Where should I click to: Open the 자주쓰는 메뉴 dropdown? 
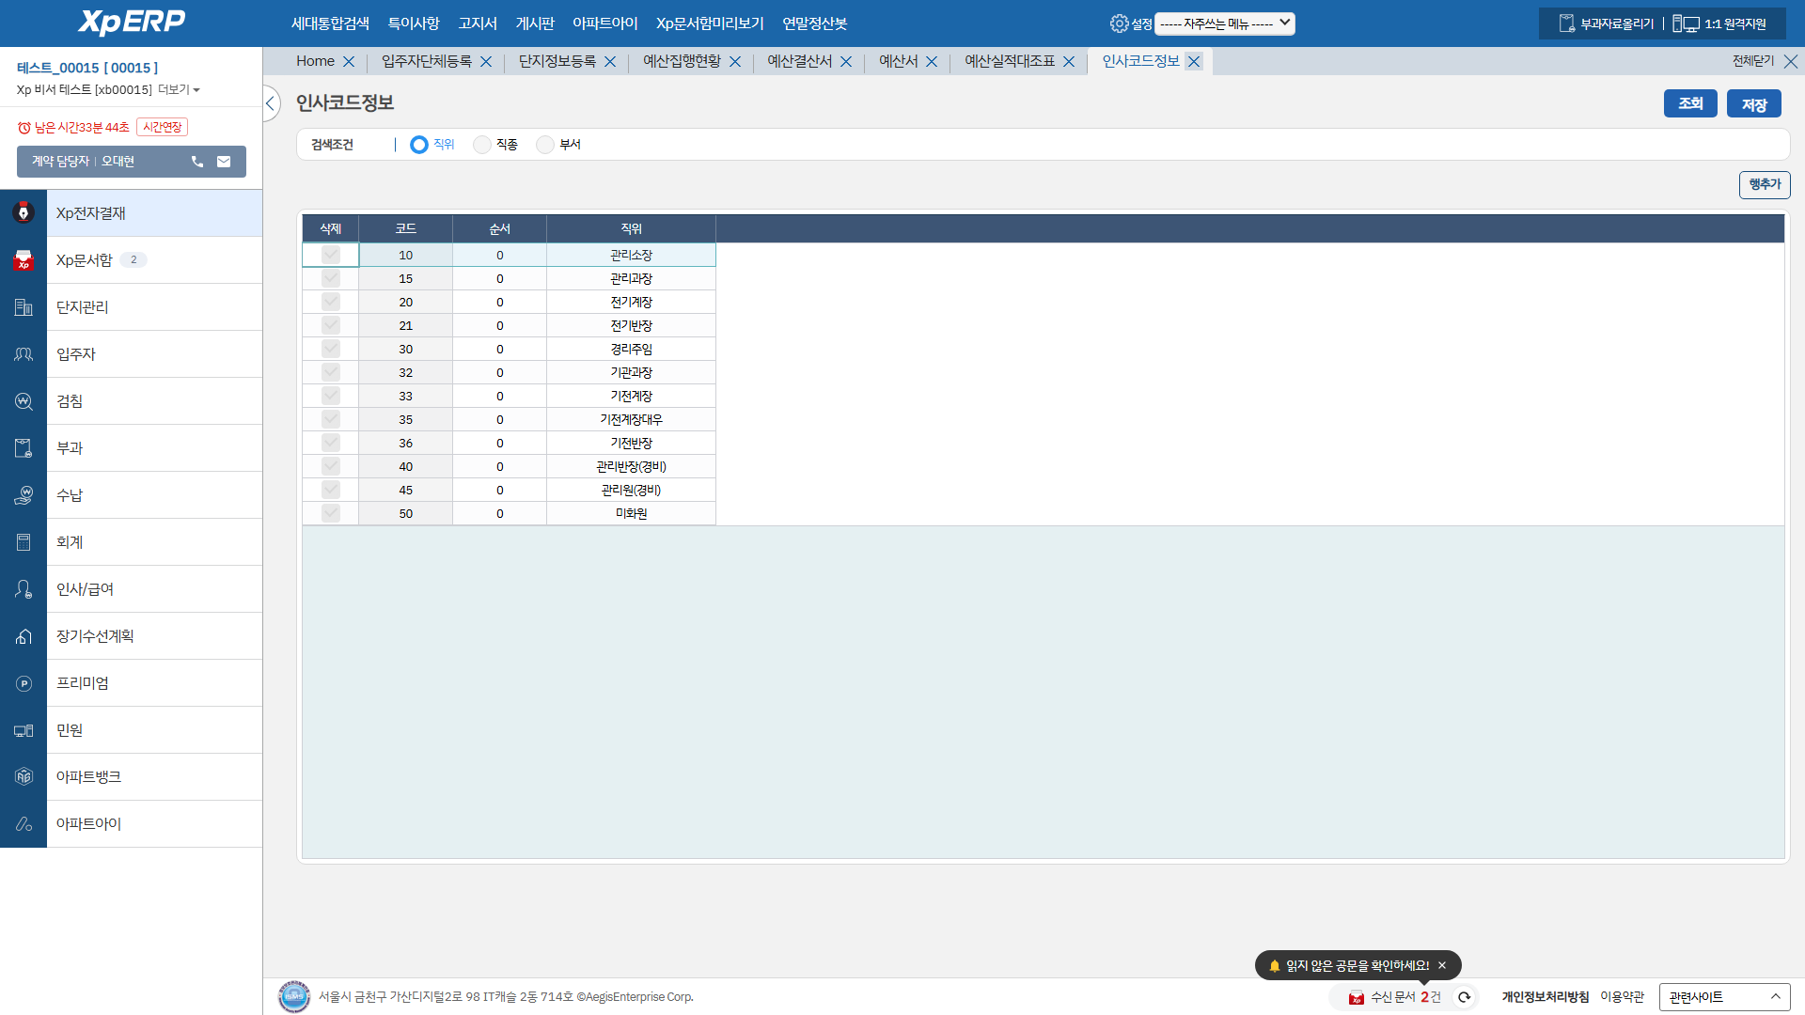pyautogui.click(x=1224, y=23)
